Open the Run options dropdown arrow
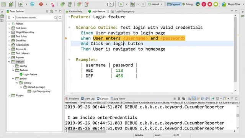The height and width of the screenshot is (138, 245). coord(126,4)
